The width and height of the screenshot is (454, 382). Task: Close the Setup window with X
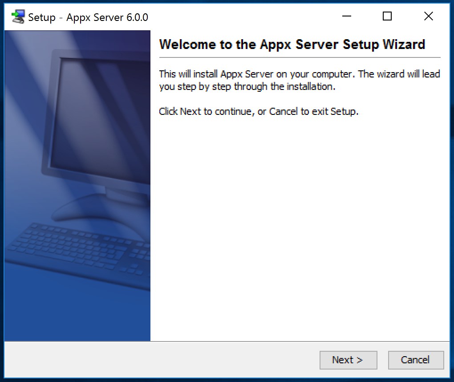click(x=429, y=16)
